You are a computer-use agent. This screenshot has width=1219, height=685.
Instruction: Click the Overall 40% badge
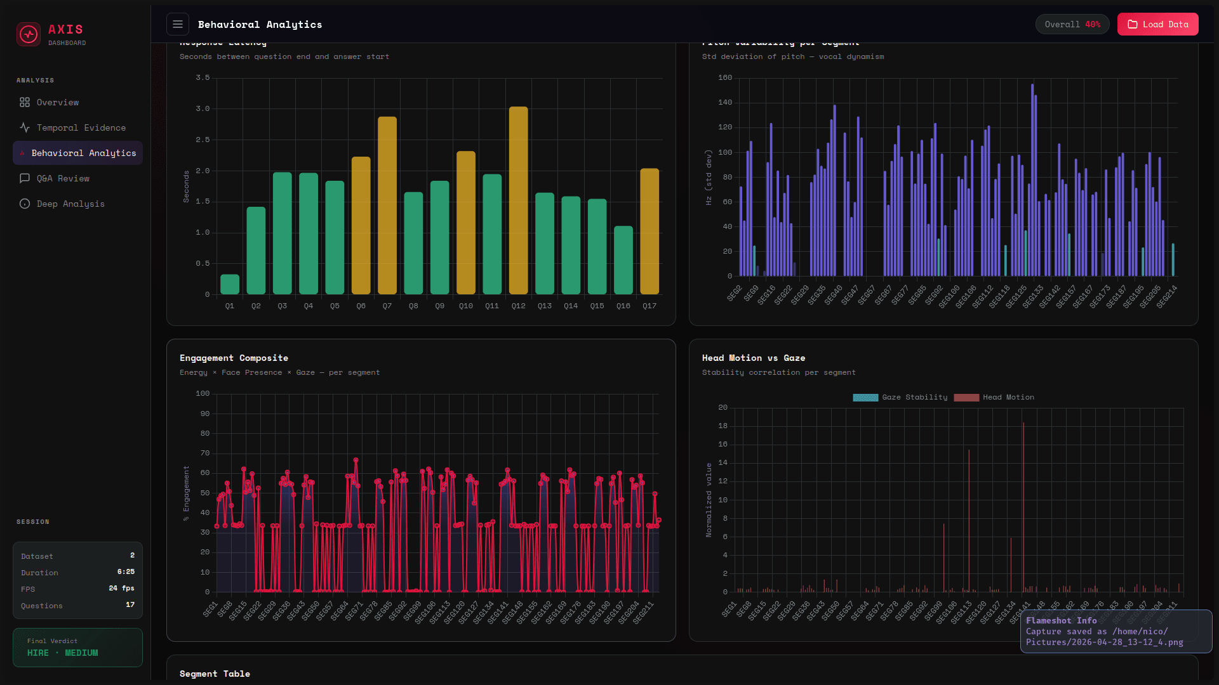[1072, 24]
